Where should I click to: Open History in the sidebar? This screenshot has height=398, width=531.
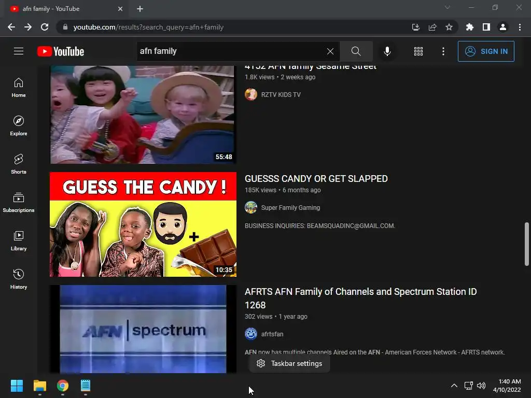19,279
